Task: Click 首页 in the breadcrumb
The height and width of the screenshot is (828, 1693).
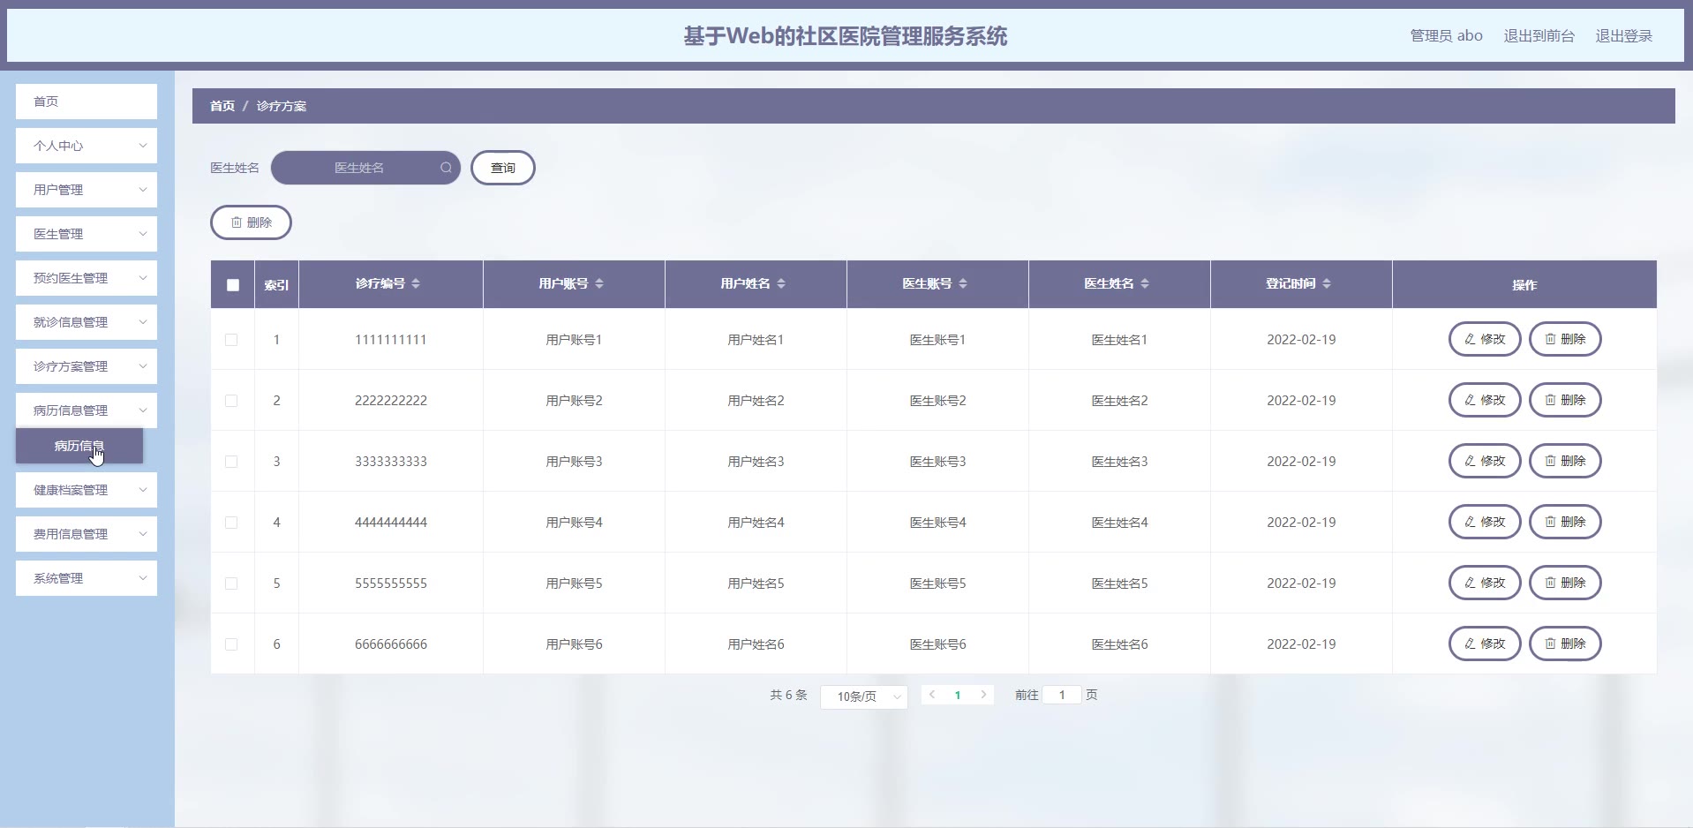Action: point(222,106)
